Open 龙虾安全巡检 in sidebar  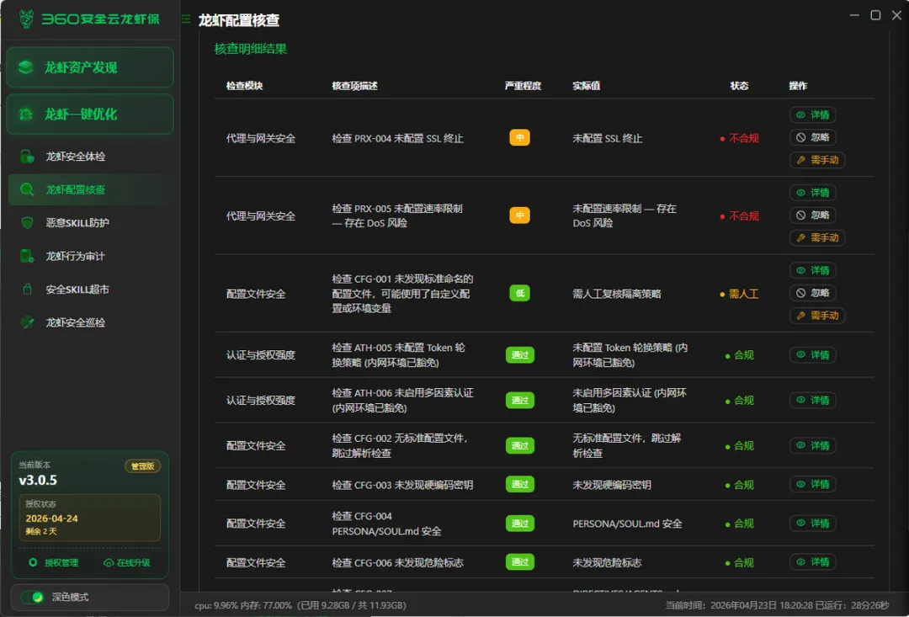(90, 322)
